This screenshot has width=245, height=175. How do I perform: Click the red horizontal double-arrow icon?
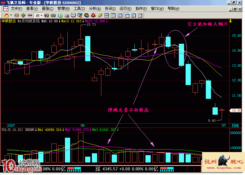click(30, 16)
